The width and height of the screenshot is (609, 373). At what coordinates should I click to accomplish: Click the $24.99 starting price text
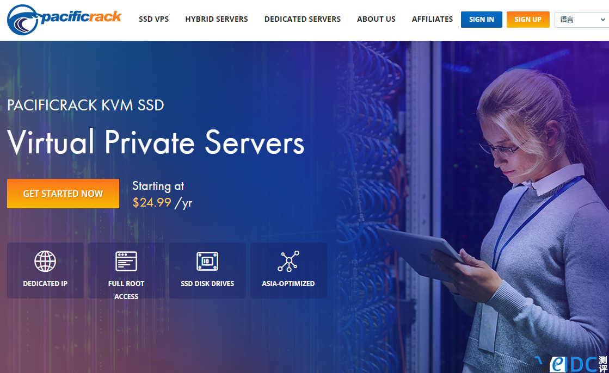[x=152, y=203]
